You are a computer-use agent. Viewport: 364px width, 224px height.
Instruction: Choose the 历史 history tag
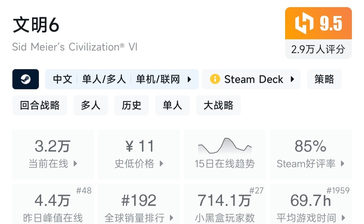click(131, 105)
